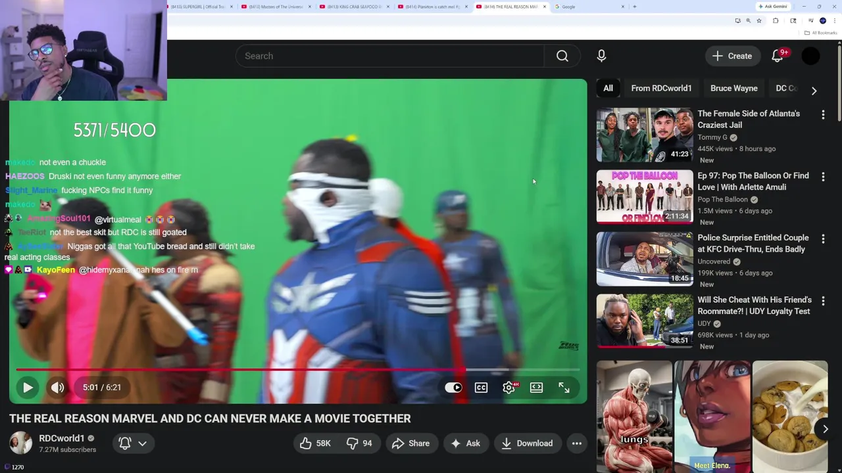The width and height of the screenshot is (842, 473).
Task: Open notification preferences bell dropdown
Action: 132,443
